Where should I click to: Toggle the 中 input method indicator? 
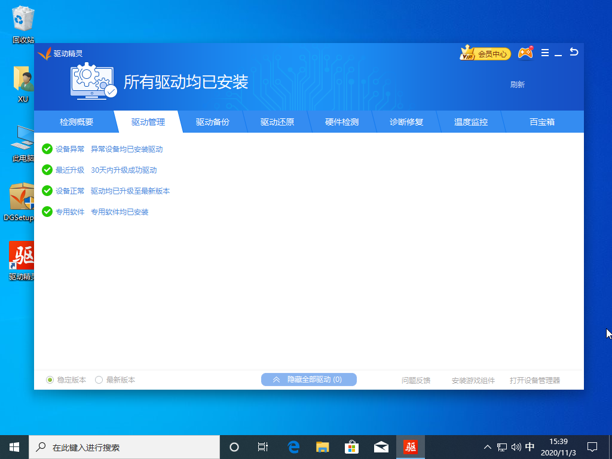(x=530, y=446)
